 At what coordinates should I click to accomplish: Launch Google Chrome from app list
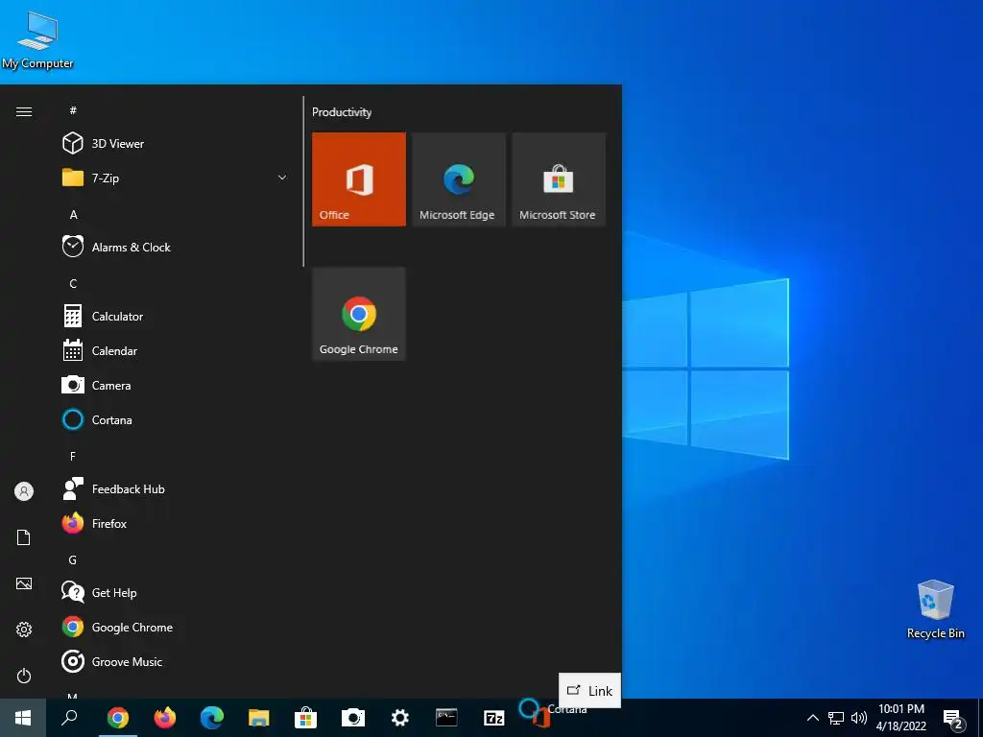(176, 628)
